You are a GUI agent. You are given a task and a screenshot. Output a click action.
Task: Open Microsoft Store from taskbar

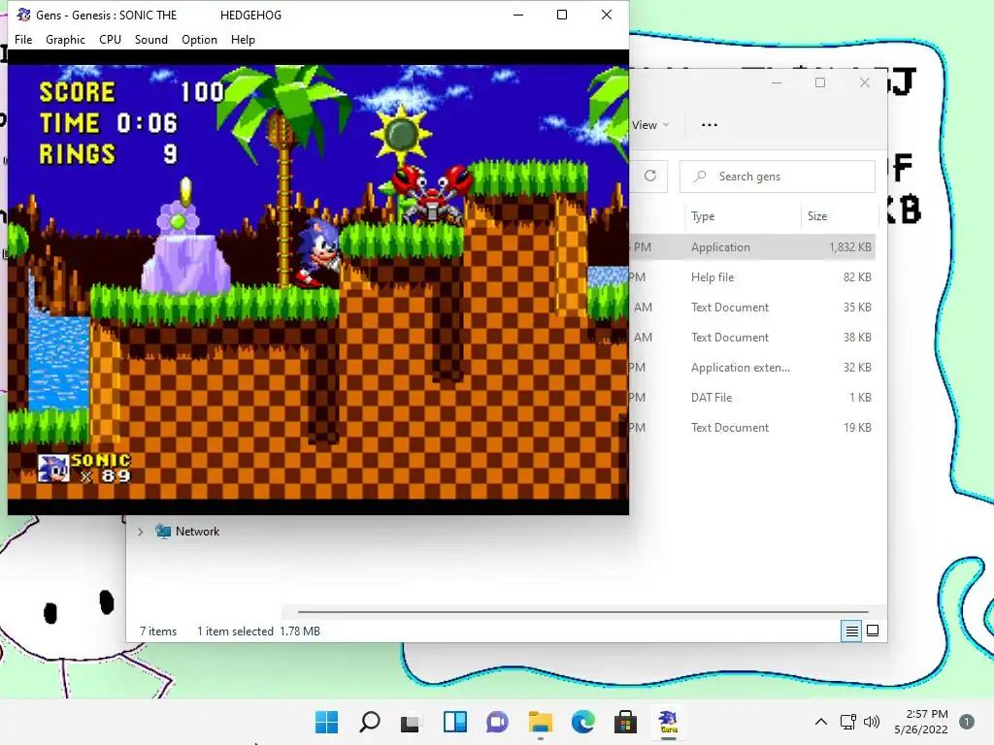coord(625,722)
